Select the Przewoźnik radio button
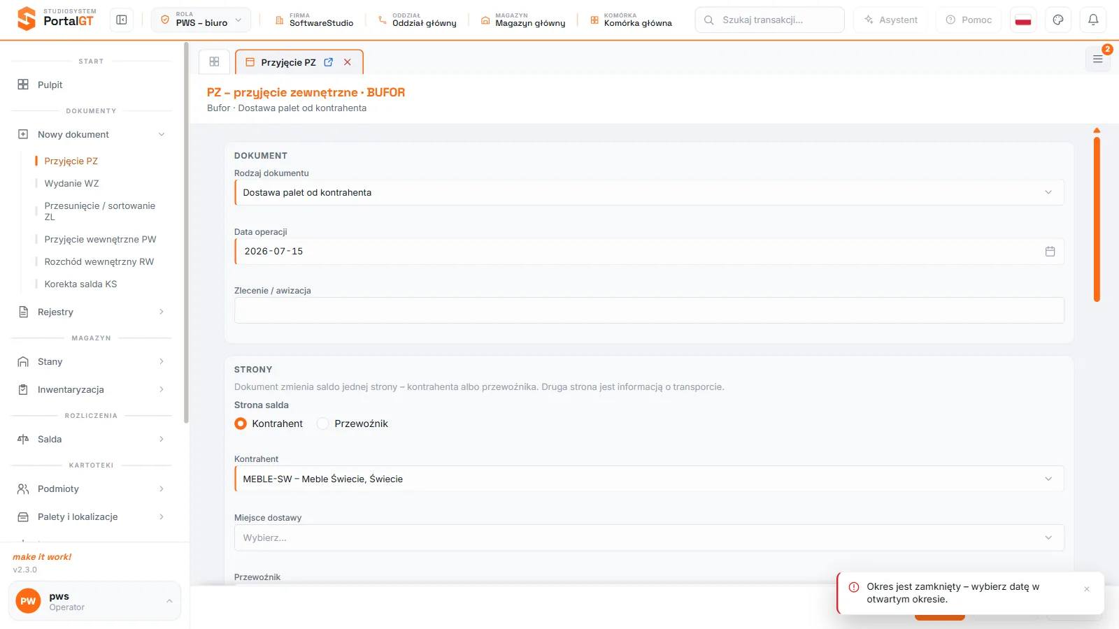 (323, 424)
